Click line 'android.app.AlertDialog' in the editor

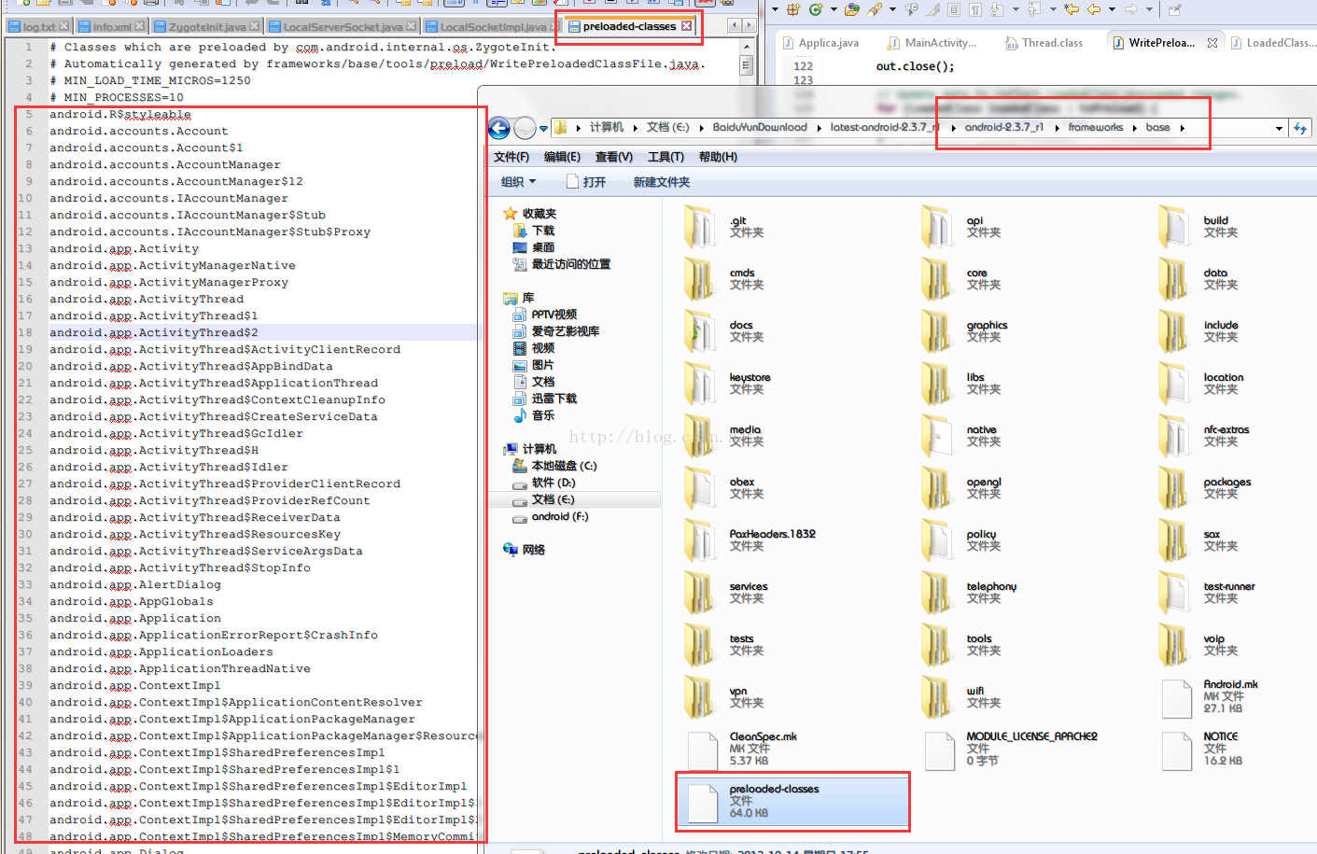click(x=135, y=585)
